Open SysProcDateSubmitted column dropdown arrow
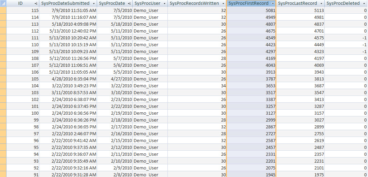The width and height of the screenshot is (368, 177). coord(94,3)
